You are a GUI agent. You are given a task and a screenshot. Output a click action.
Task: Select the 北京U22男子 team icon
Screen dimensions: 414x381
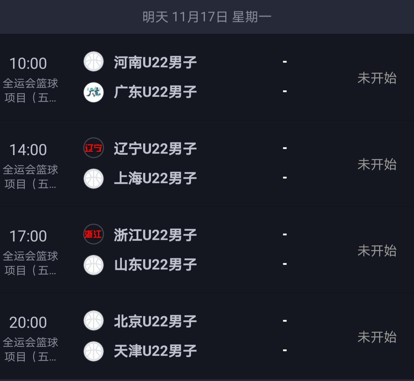pyautogui.click(x=93, y=321)
